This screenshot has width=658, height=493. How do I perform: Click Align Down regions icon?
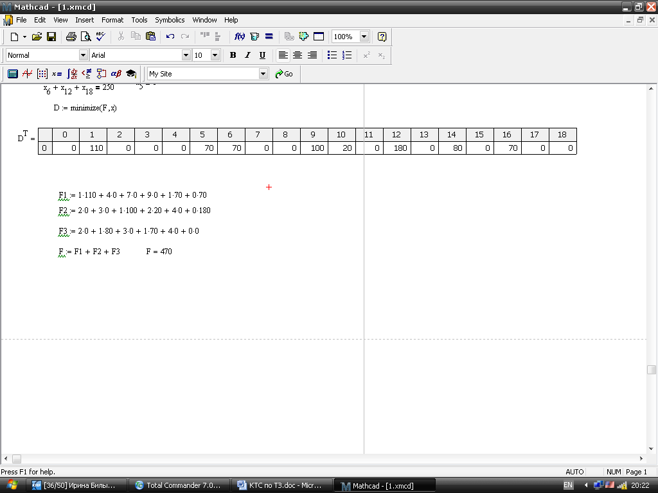click(x=217, y=37)
